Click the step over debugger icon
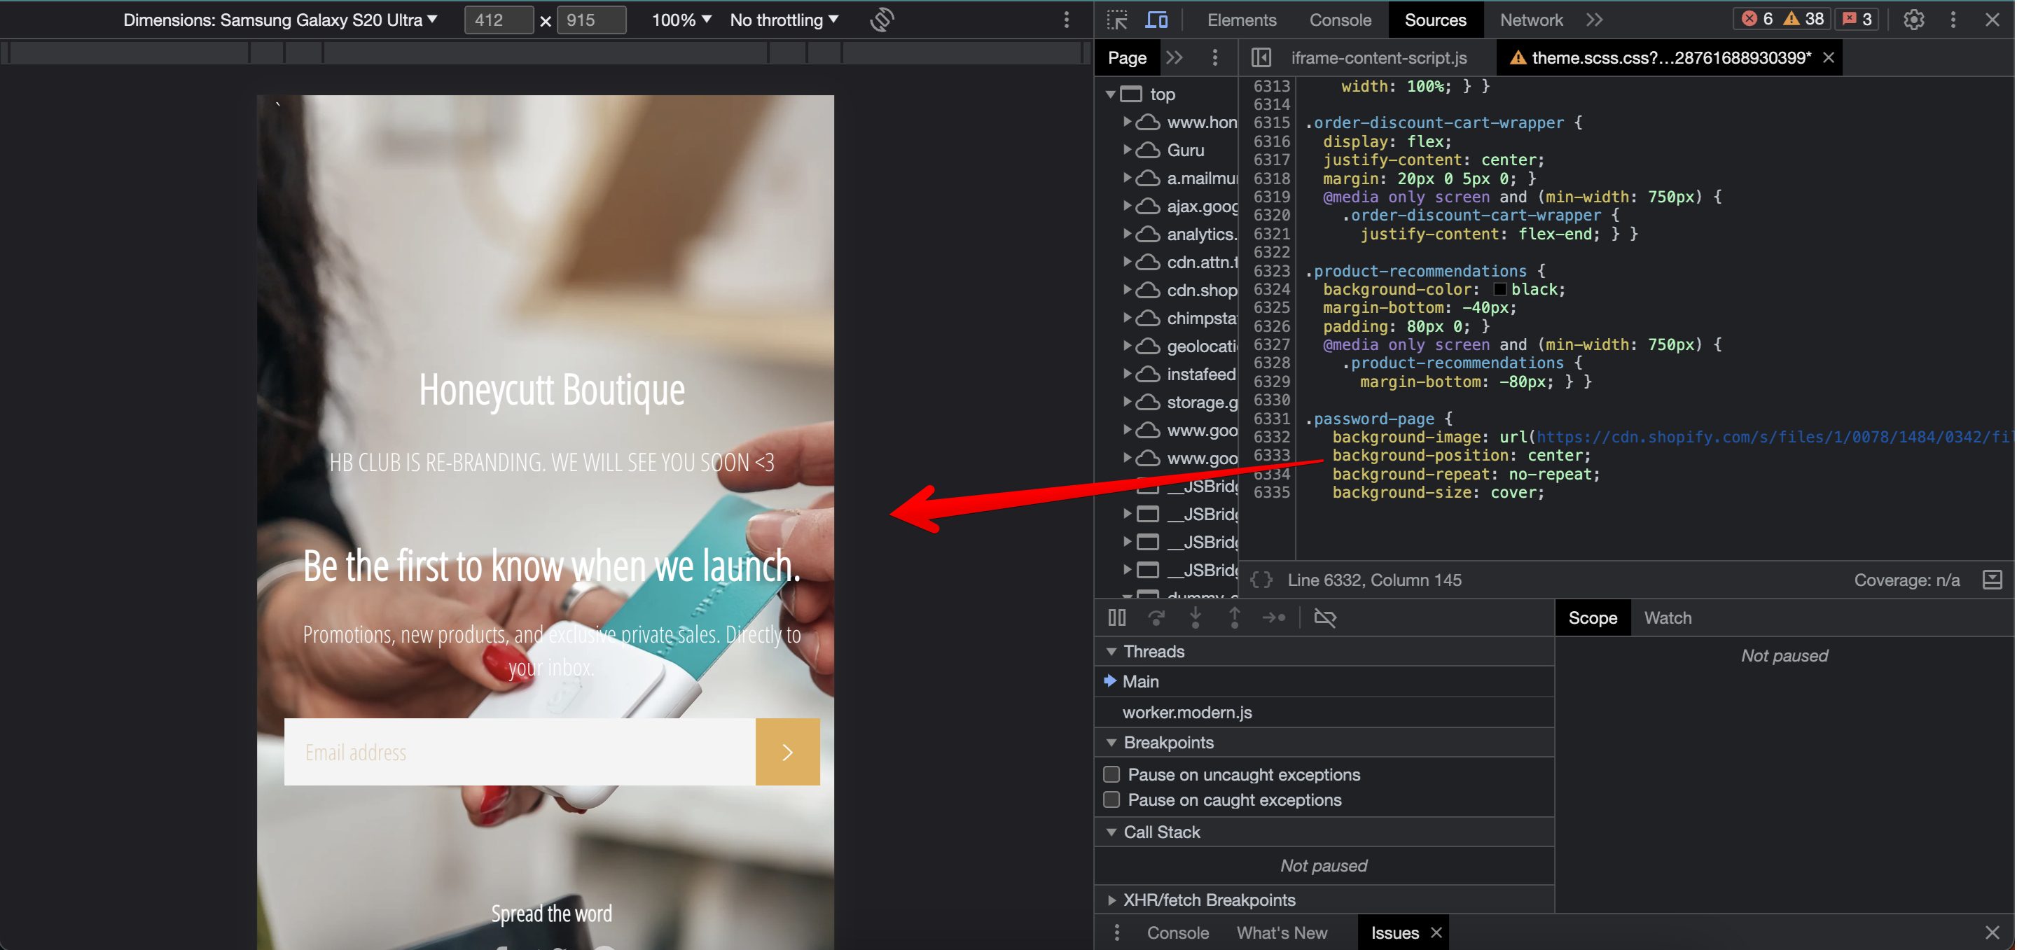 coord(1156,617)
